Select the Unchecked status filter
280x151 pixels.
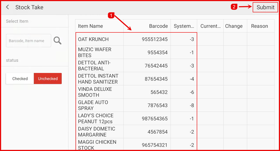click(48, 78)
